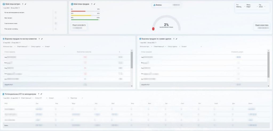Click calendar icon in Мой план встреч date range
Screen dimensions: 273x131
pos(19,8)
